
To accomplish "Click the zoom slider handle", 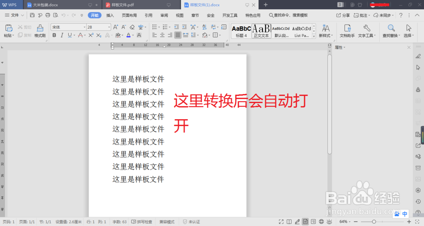I will click(374, 222).
